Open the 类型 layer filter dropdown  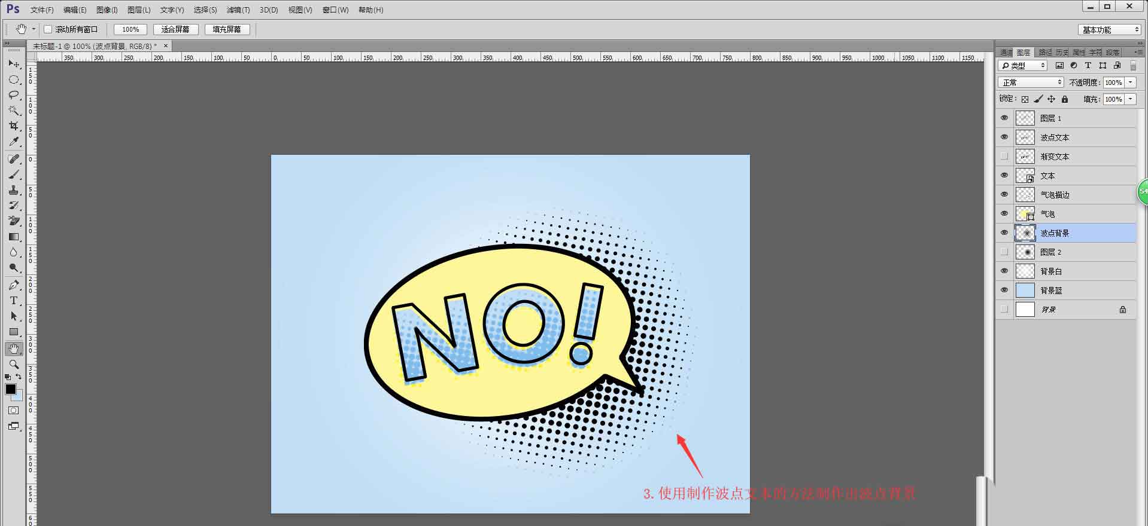(1023, 66)
